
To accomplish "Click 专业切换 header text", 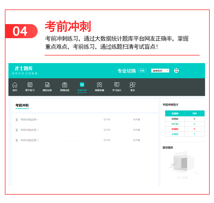I will coord(127,71).
